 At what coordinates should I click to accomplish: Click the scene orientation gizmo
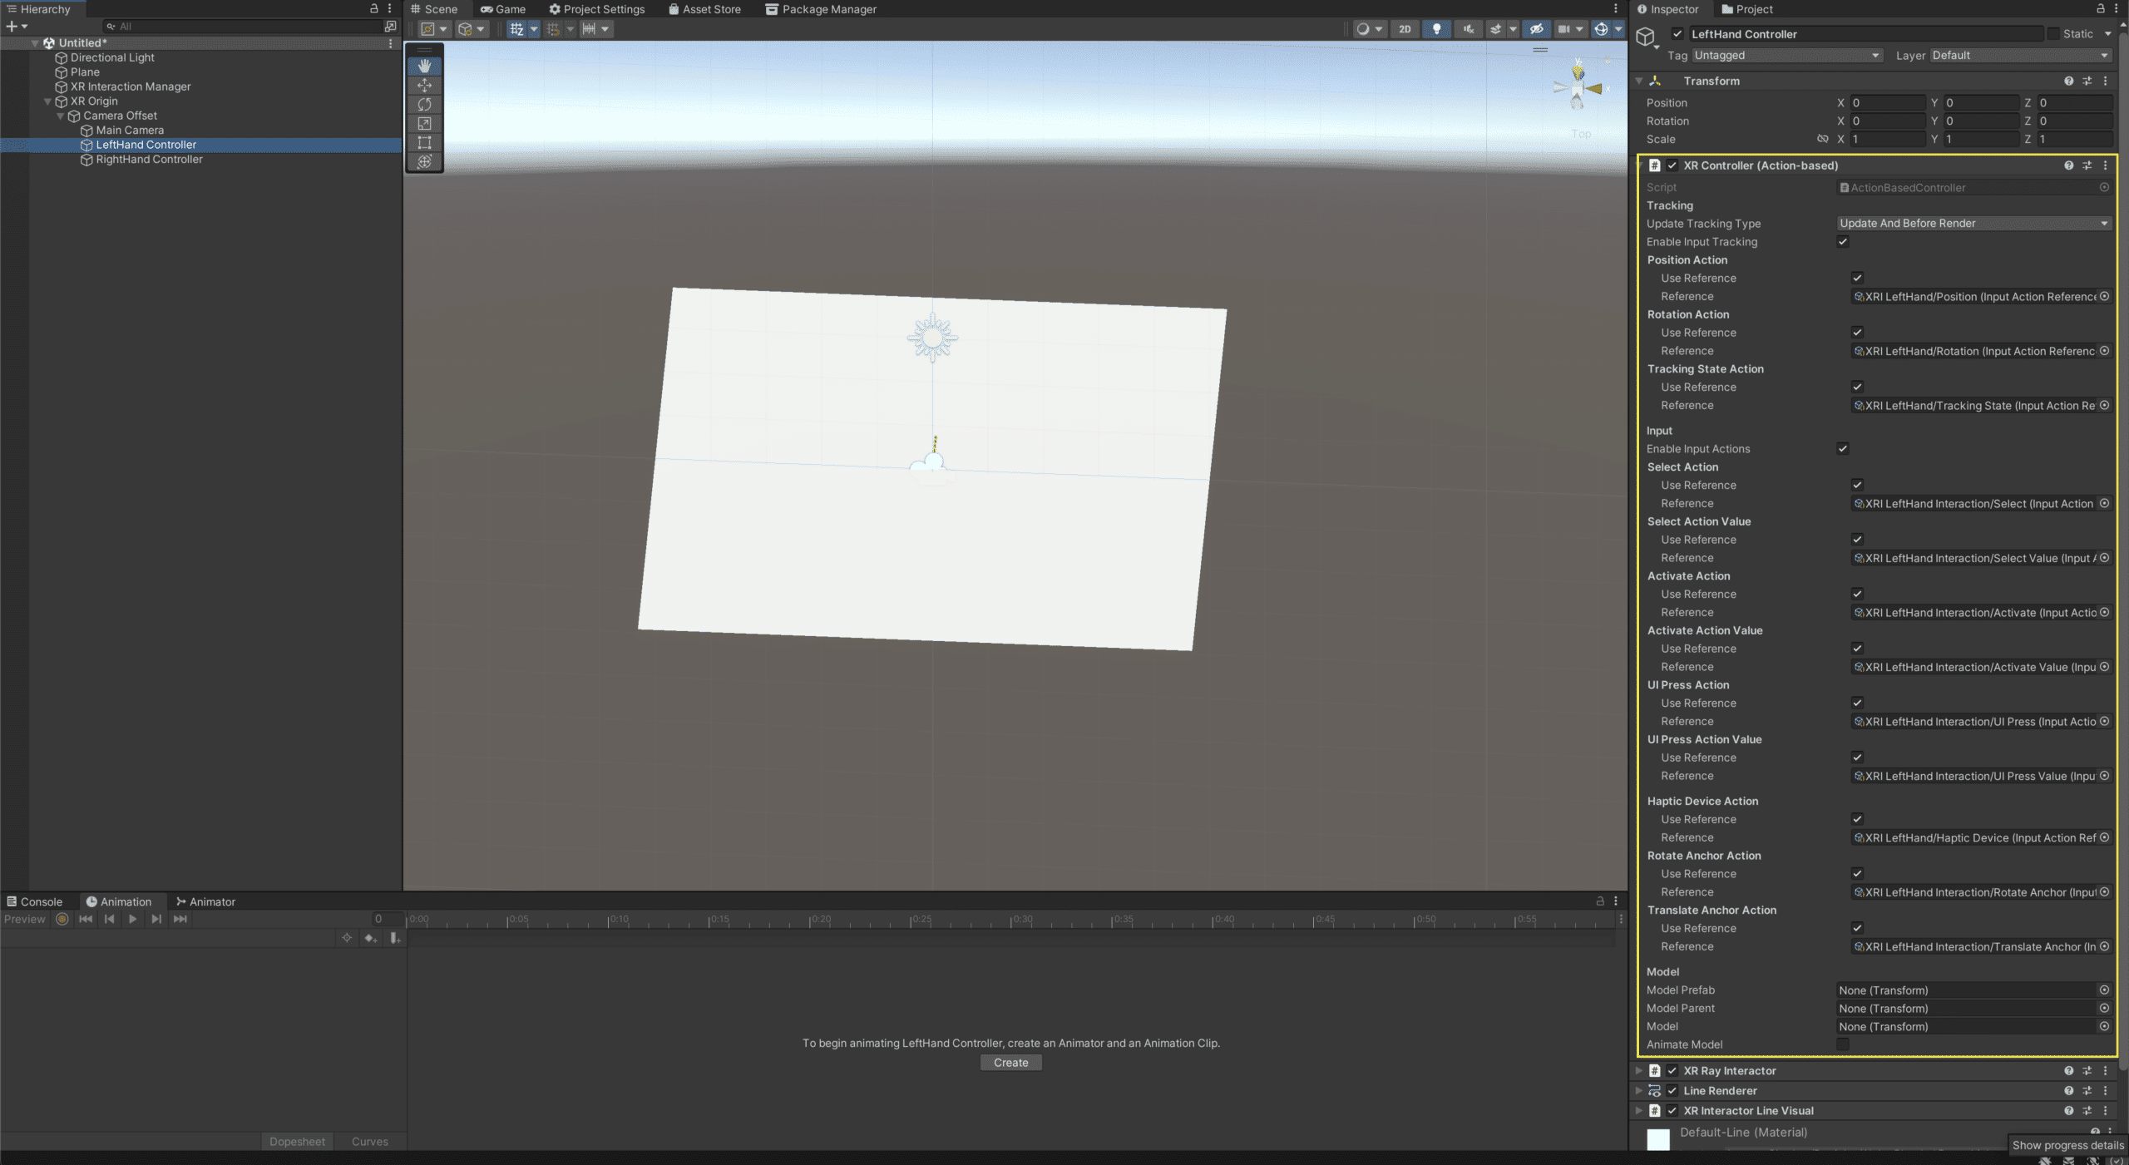[1578, 86]
